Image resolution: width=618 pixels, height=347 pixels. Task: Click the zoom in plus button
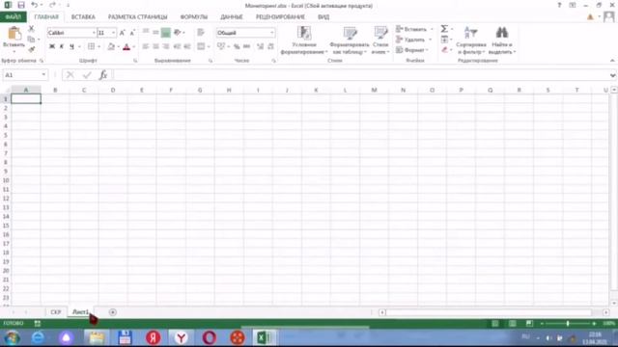[x=594, y=324]
